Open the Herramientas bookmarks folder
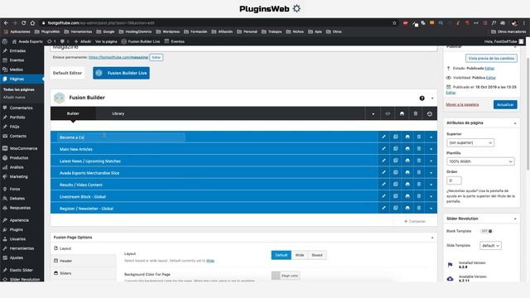This screenshot has height=298, width=530. (78, 31)
